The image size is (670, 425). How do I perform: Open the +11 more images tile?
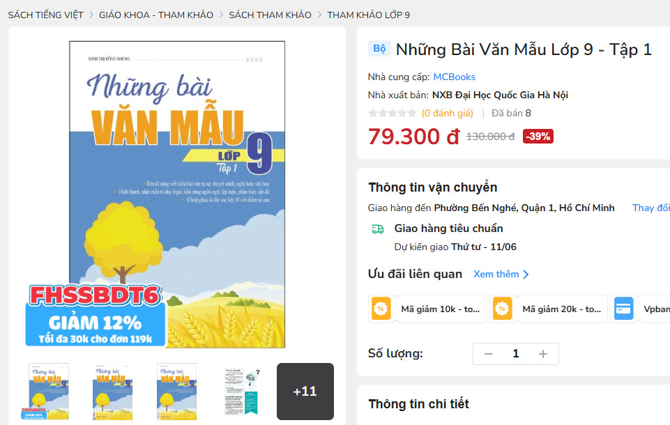pyautogui.click(x=305, y=392)
